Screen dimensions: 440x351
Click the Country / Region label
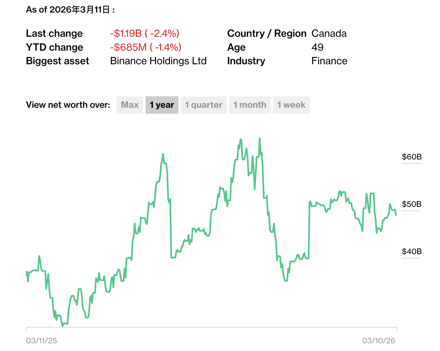[x=267, y=33]
